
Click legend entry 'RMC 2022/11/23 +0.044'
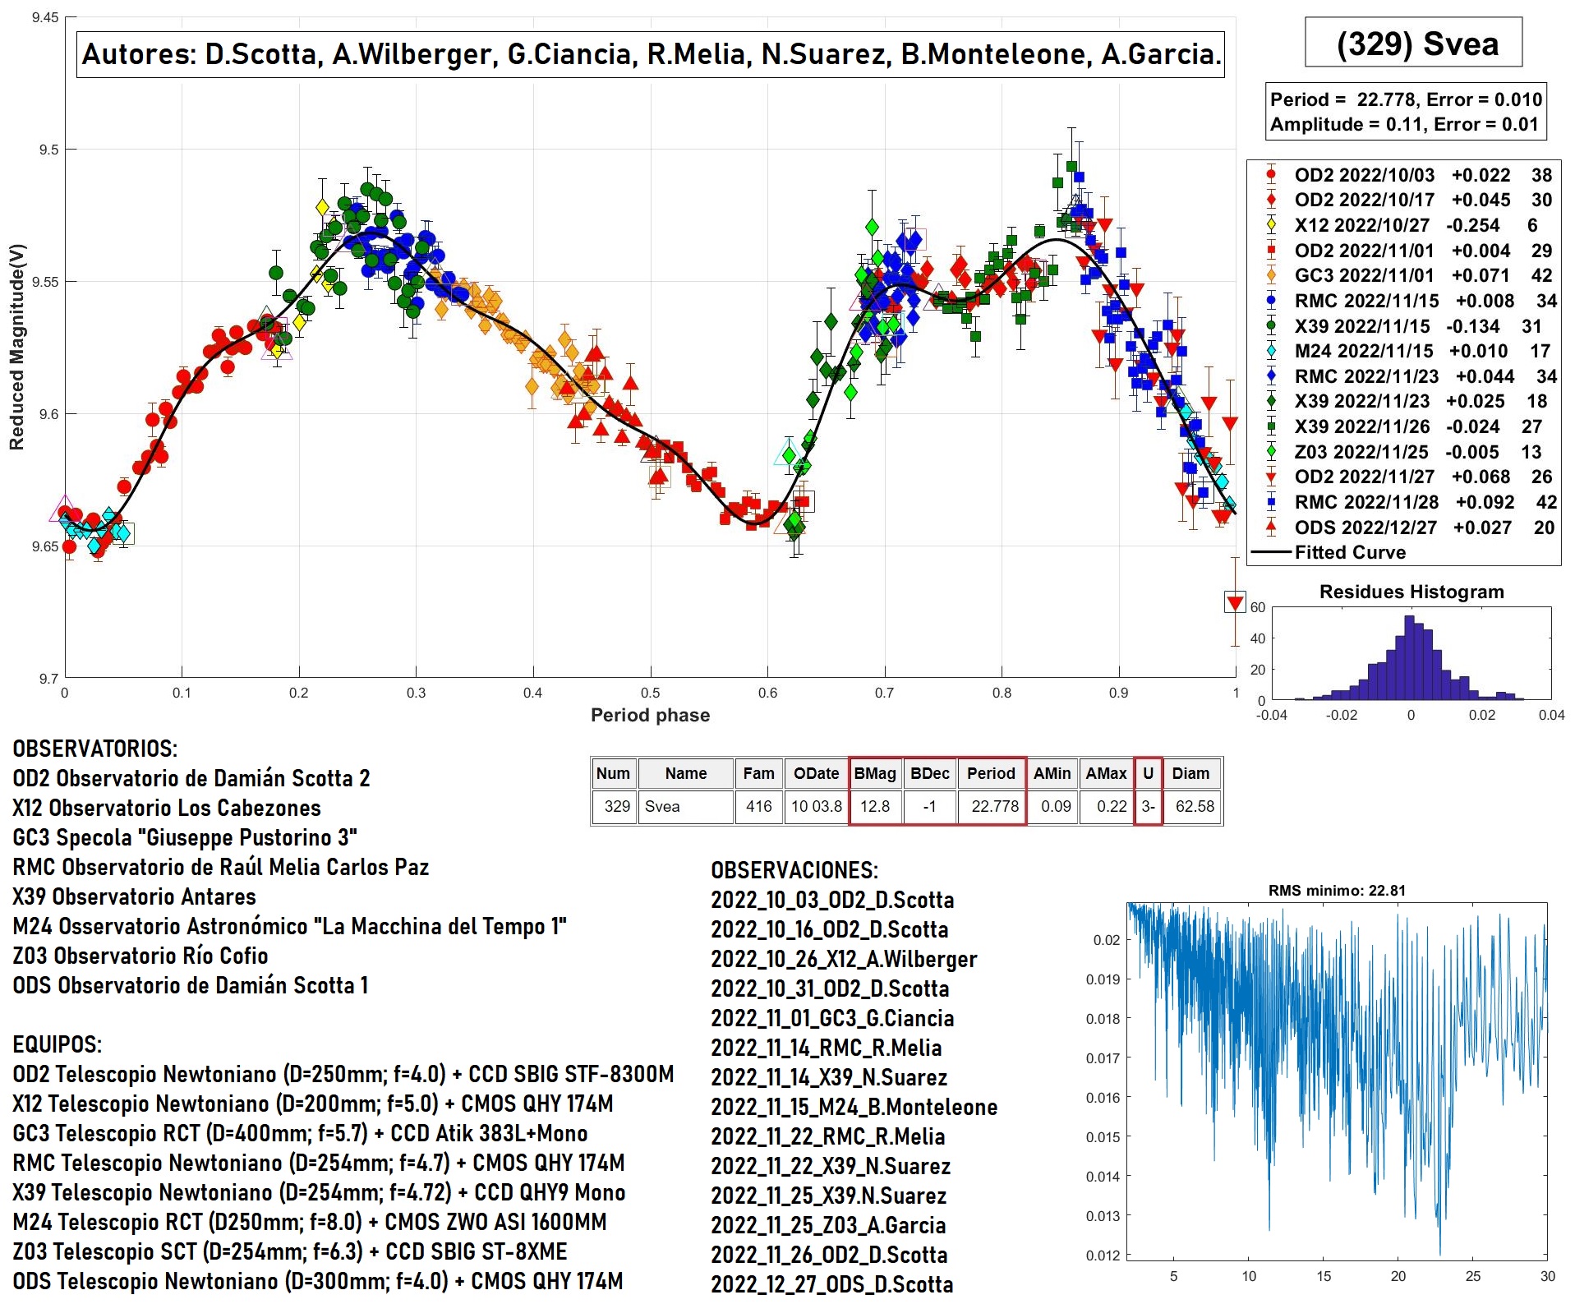pyautogui.click(x=1411, y=376)
